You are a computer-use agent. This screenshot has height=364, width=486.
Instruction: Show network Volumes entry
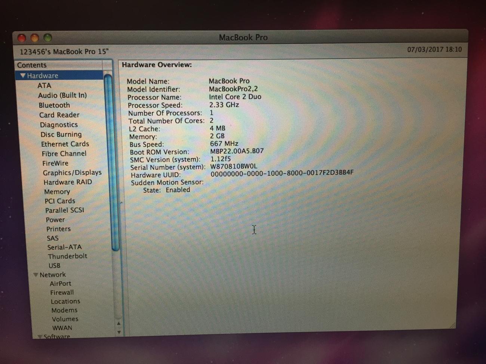pyautogui.click(x=65, y=319)
